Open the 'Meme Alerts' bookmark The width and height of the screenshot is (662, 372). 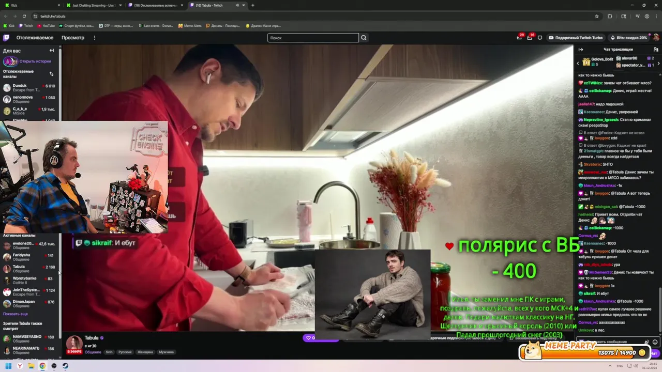tap(190, 25)
